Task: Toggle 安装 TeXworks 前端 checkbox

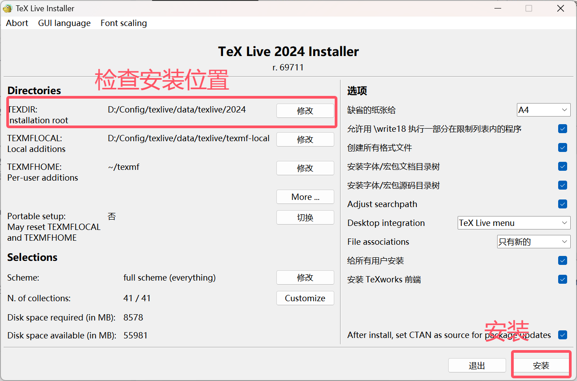Action: tap(563, 279)
